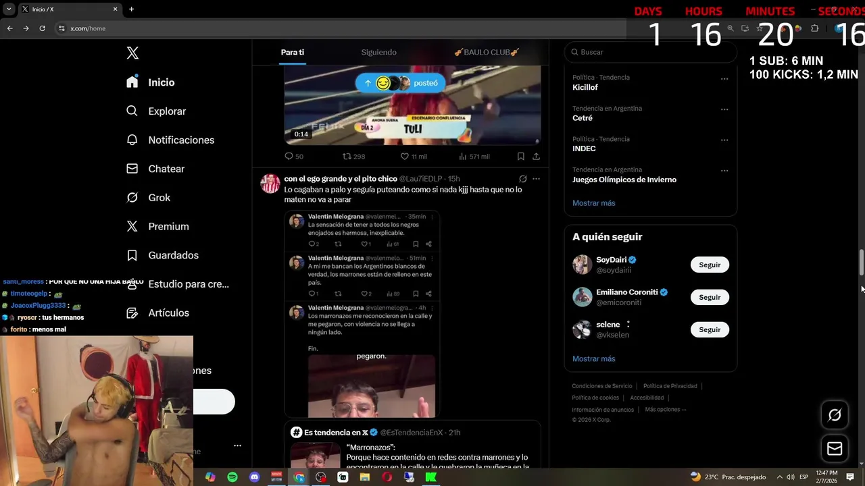
Task: Open Premium X icon in sidebar
Action: point(132,226)
